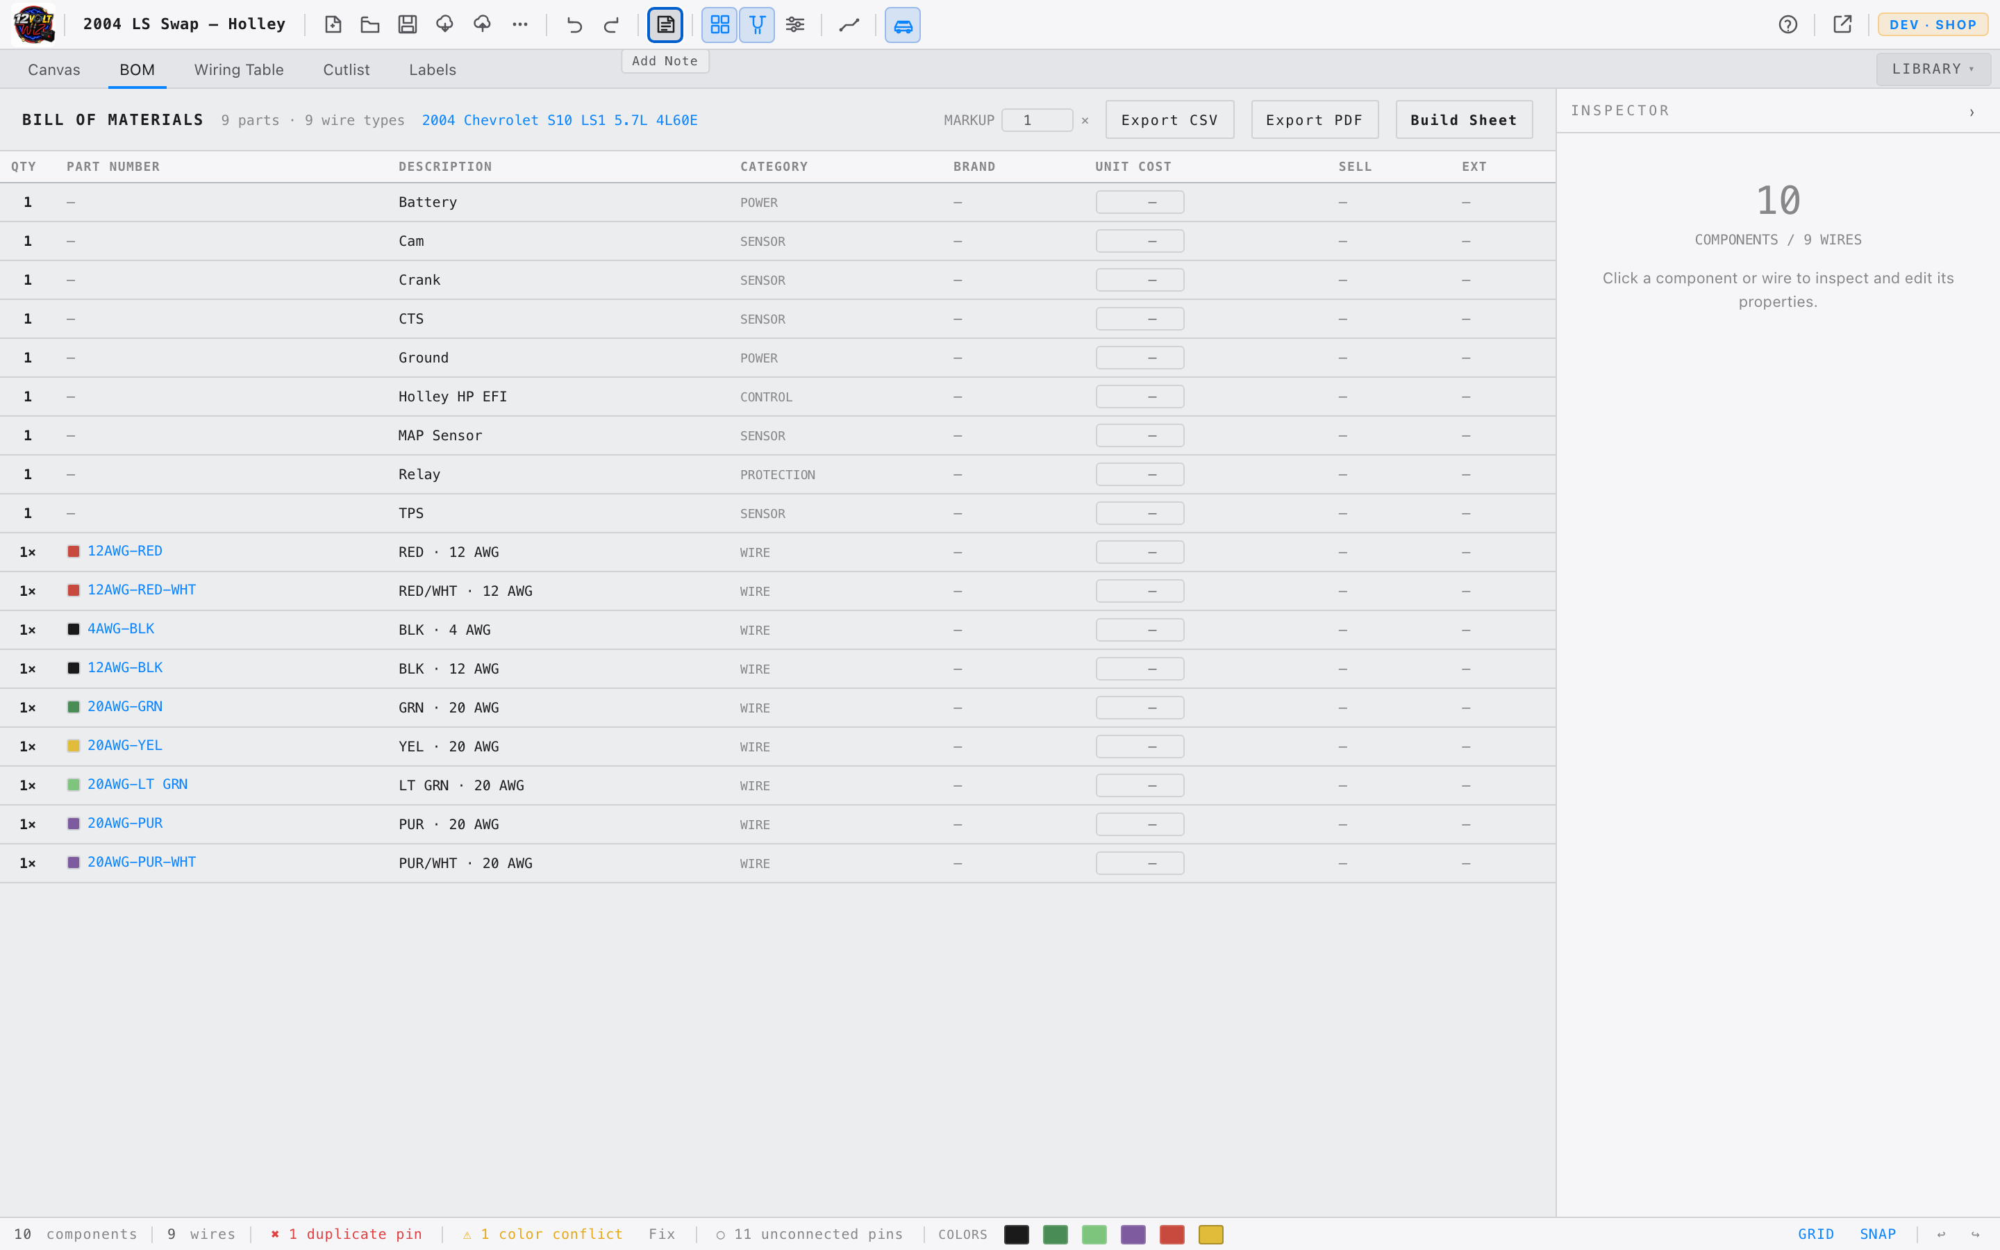Open the 20AWG-PUR-WHT part number link
The image size is (2000, 1250).
[x=142, y=862]
